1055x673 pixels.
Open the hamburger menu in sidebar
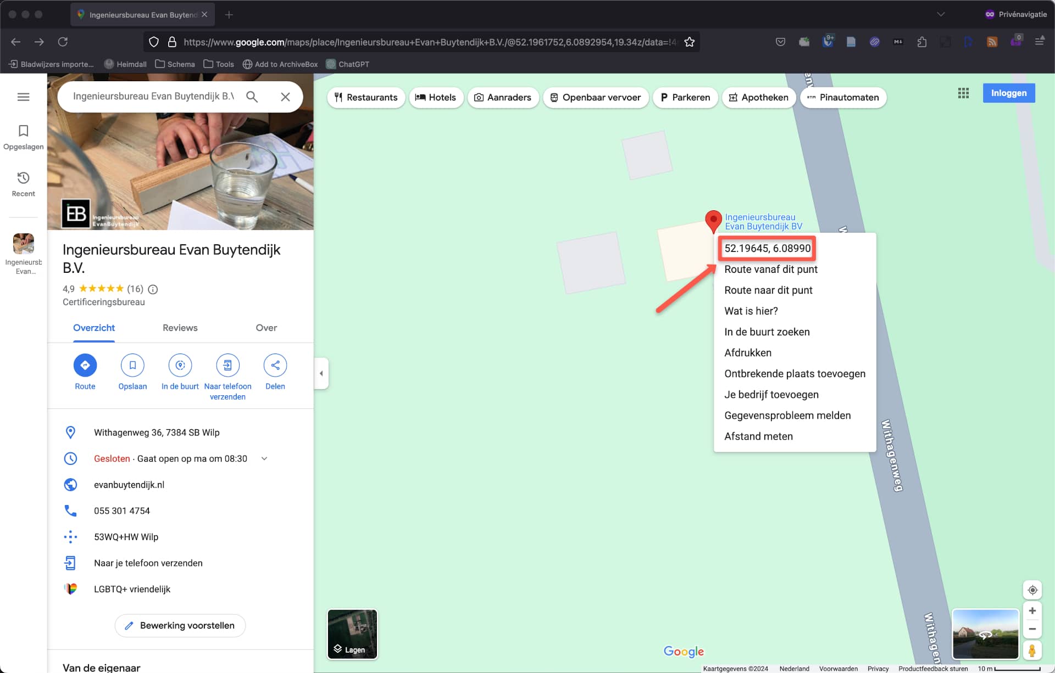23,97
